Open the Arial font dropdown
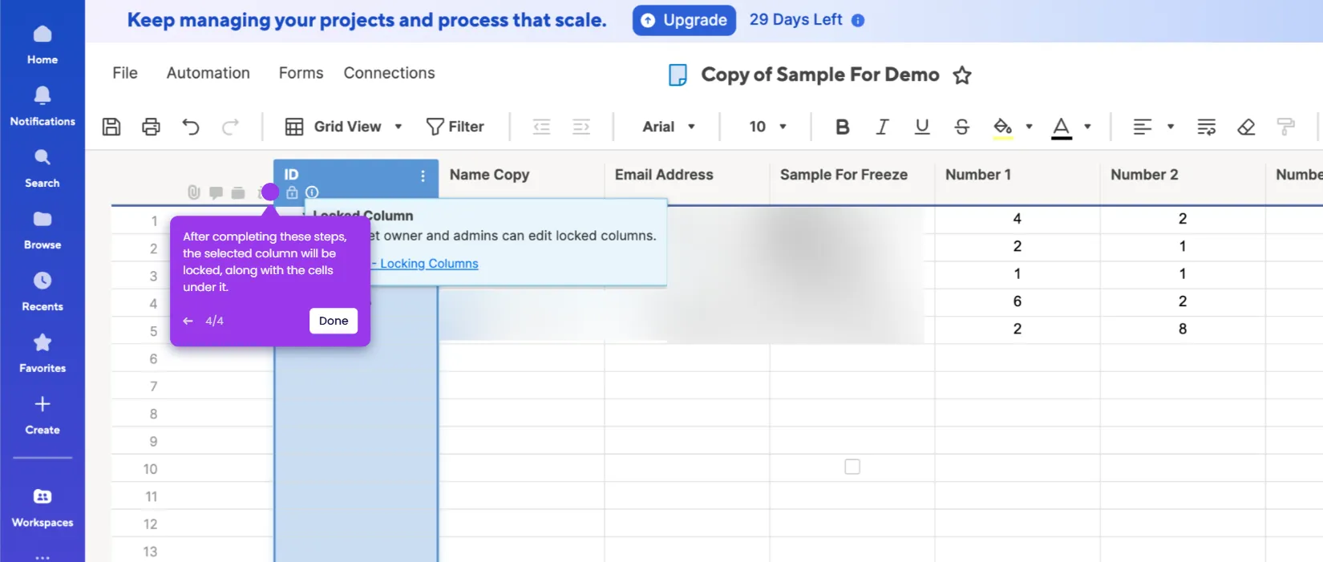The height and width of the screenshot is (562, 1323). point(669,127)
